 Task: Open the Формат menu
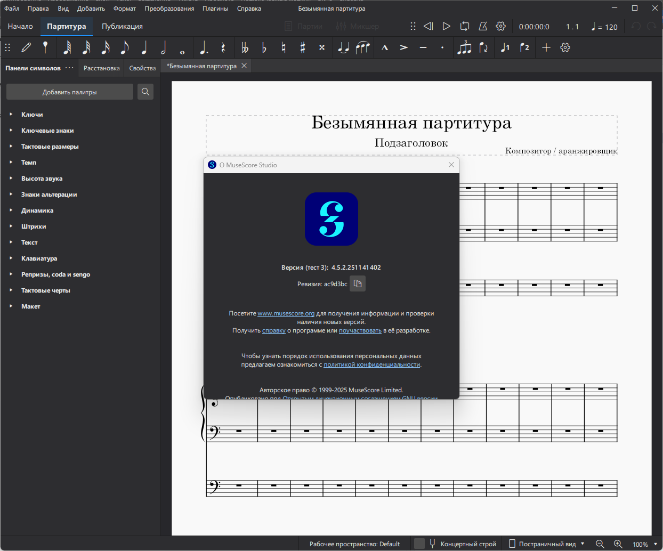pos(125,9)
